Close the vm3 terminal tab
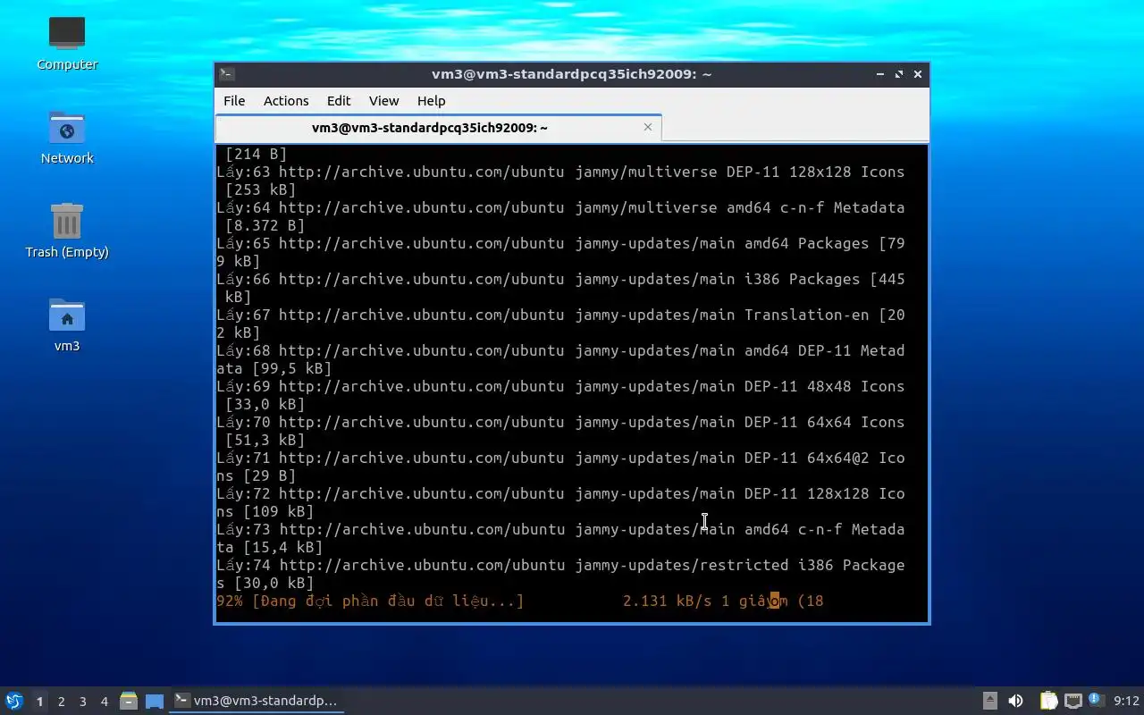This screenshot has width=1144, height=715. [x=648, y=127]
